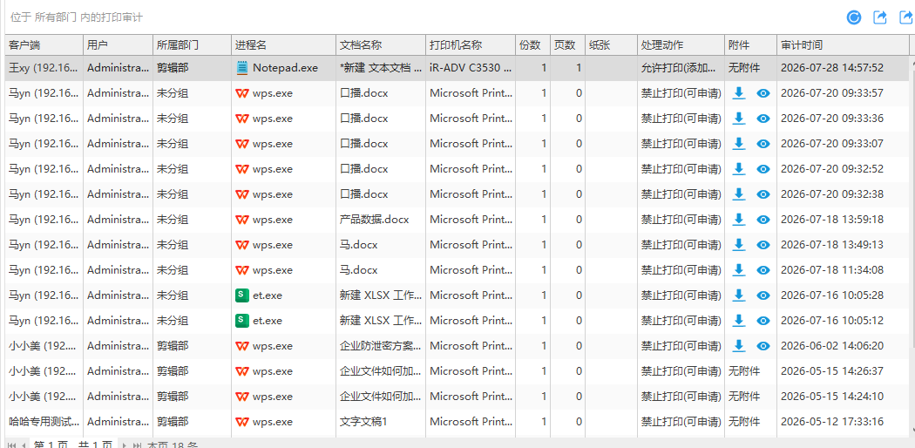
Task: Click the 2026-07-28 14:57:52 audit time
Action: pos(832,68)
